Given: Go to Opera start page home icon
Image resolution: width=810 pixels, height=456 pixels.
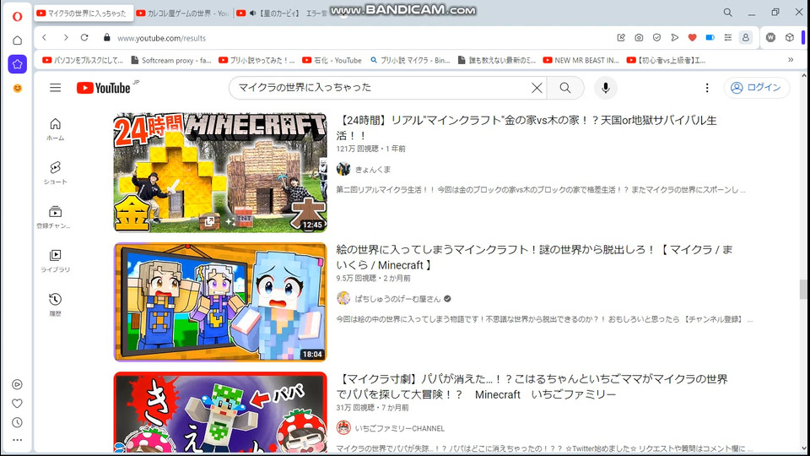Looking at the screenshot, I should 17,41.
